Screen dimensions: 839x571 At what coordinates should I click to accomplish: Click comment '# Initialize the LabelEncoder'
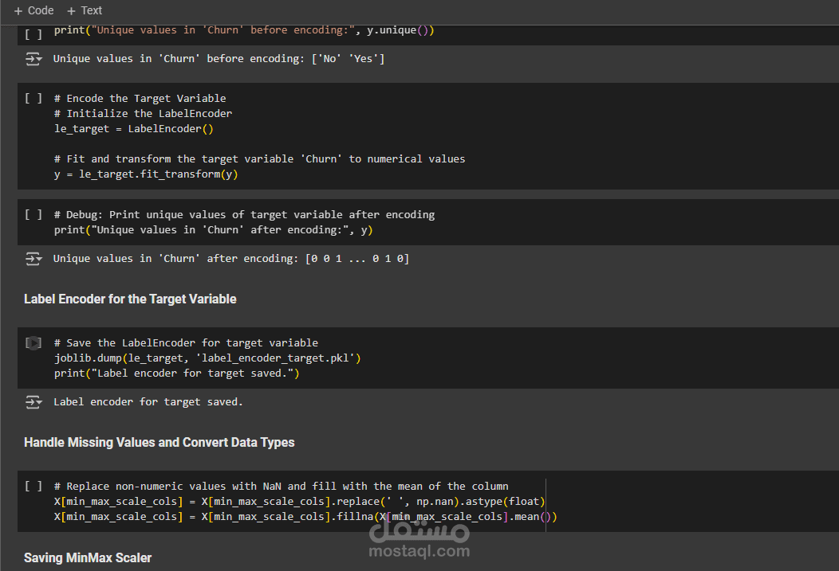coord(144,113)
